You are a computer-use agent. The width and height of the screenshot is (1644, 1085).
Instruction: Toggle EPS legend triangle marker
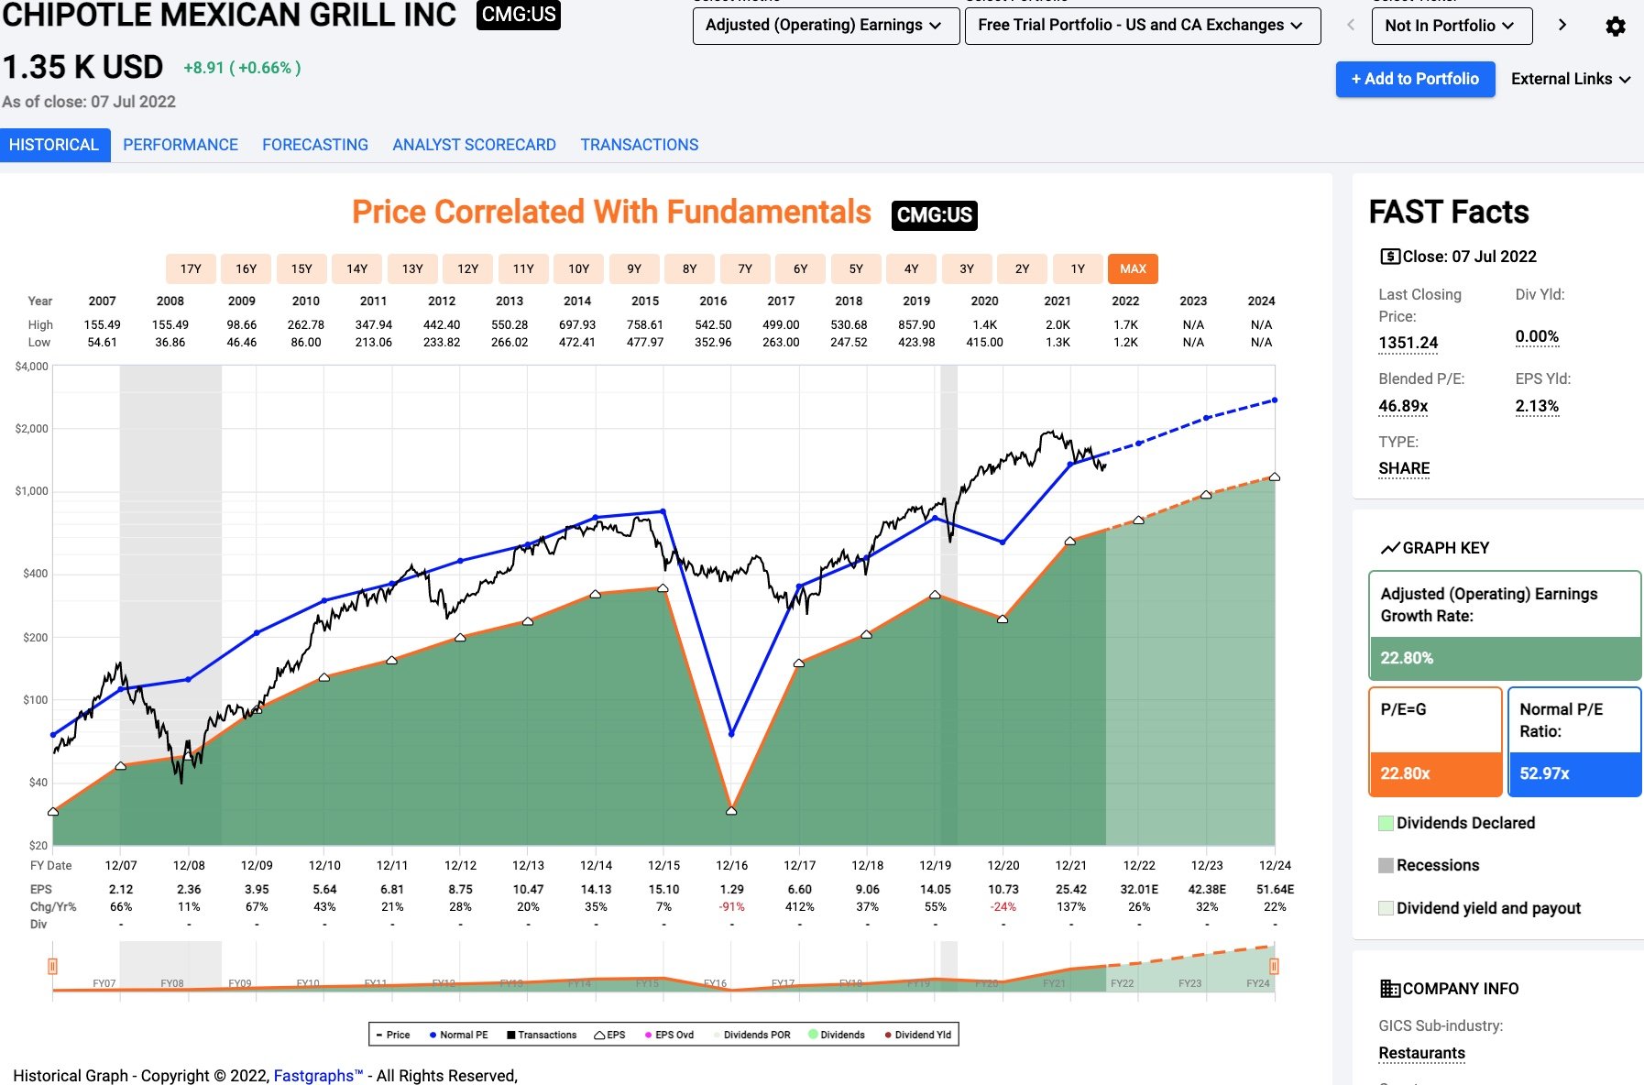[x=599, y=1035]
